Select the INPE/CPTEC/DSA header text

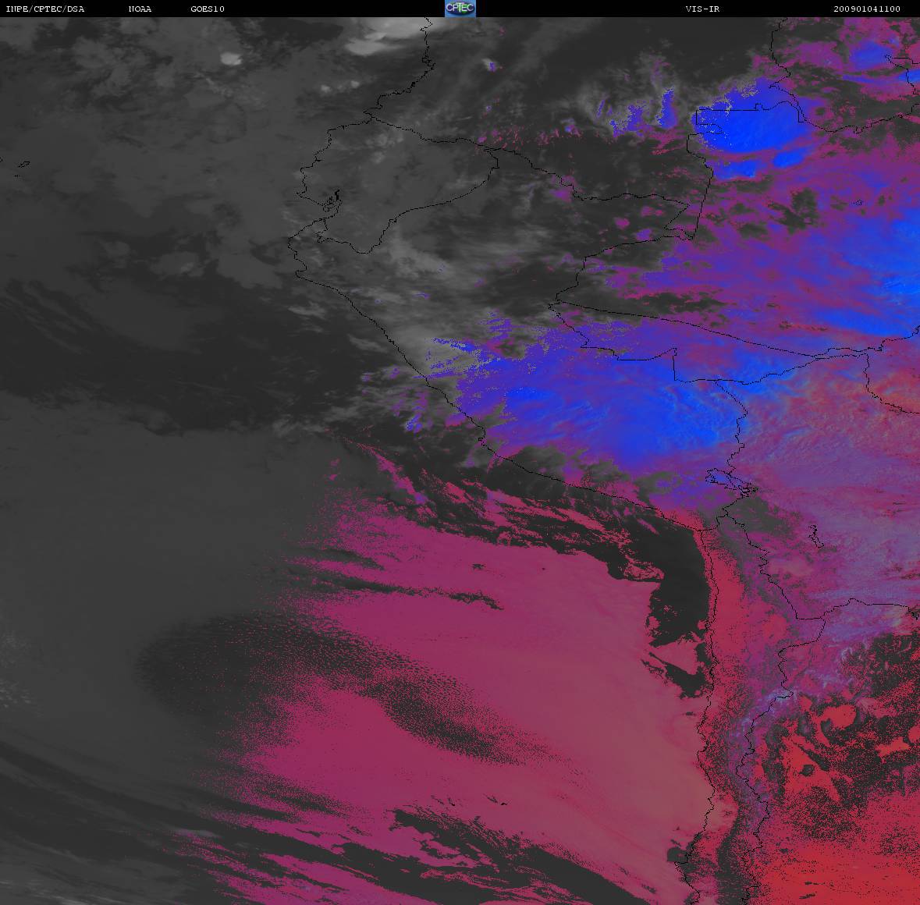(45, 9)
